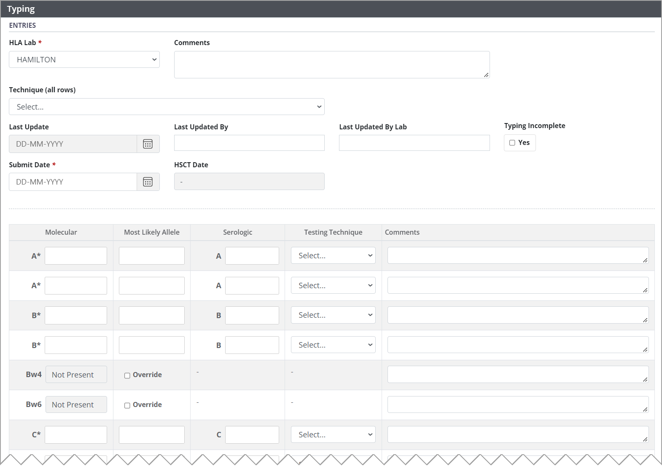Click Comments box in Bw4 row
The height and width of the screenshot is (466, 662).
[518, 375]
